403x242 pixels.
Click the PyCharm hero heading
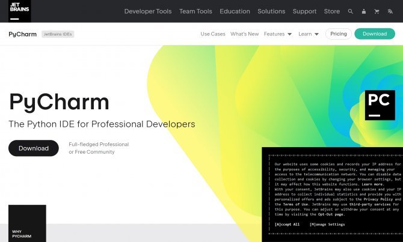click(x=59, y=103)
